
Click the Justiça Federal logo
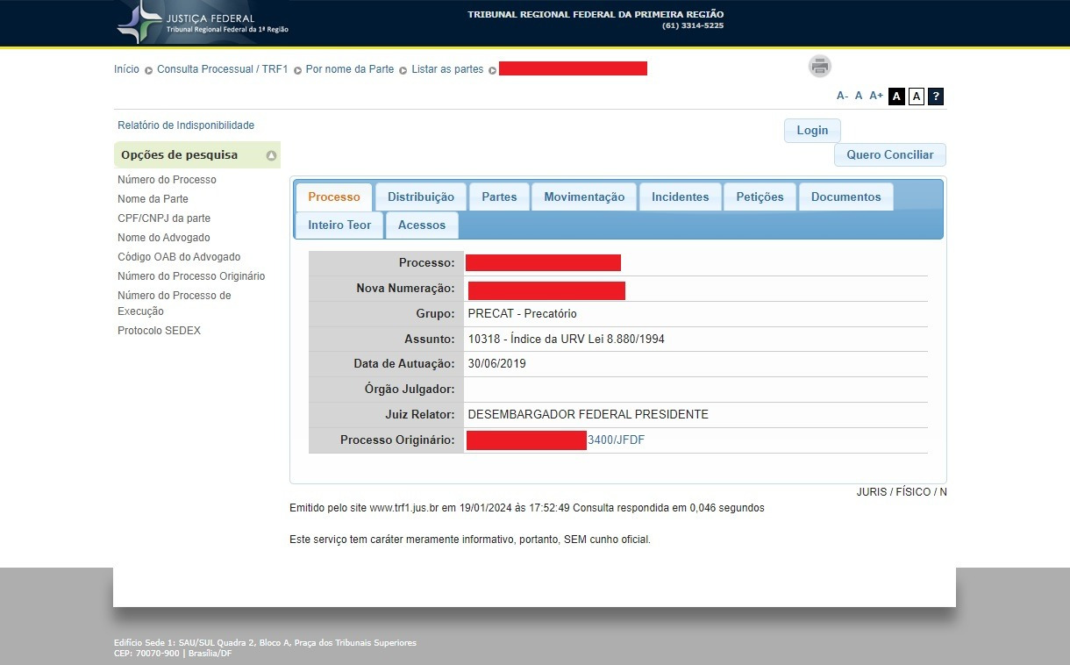[203, 23]
